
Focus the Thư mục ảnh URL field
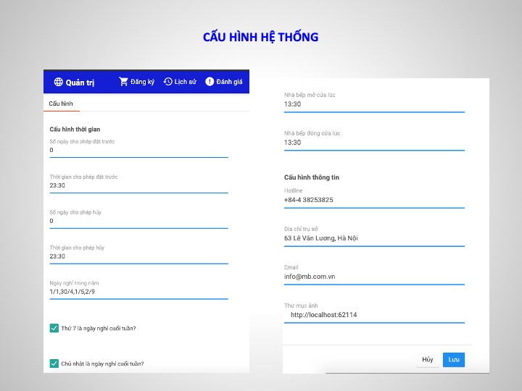[373, 315]
